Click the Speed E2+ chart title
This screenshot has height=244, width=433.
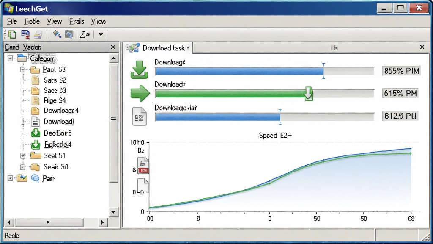coord(275,136)
